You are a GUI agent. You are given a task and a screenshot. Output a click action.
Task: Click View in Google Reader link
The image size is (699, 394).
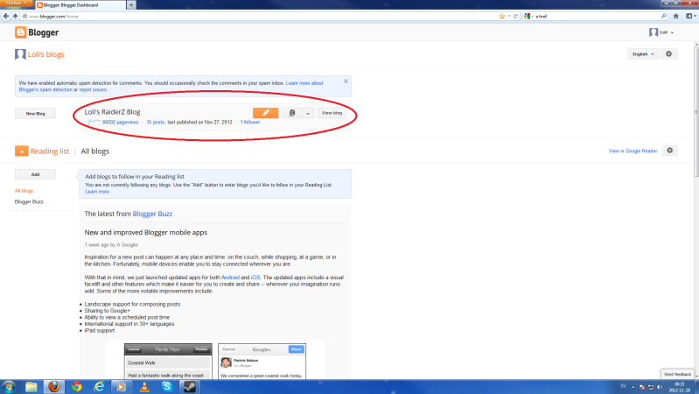pyautogui.click(x=633, y=151)
